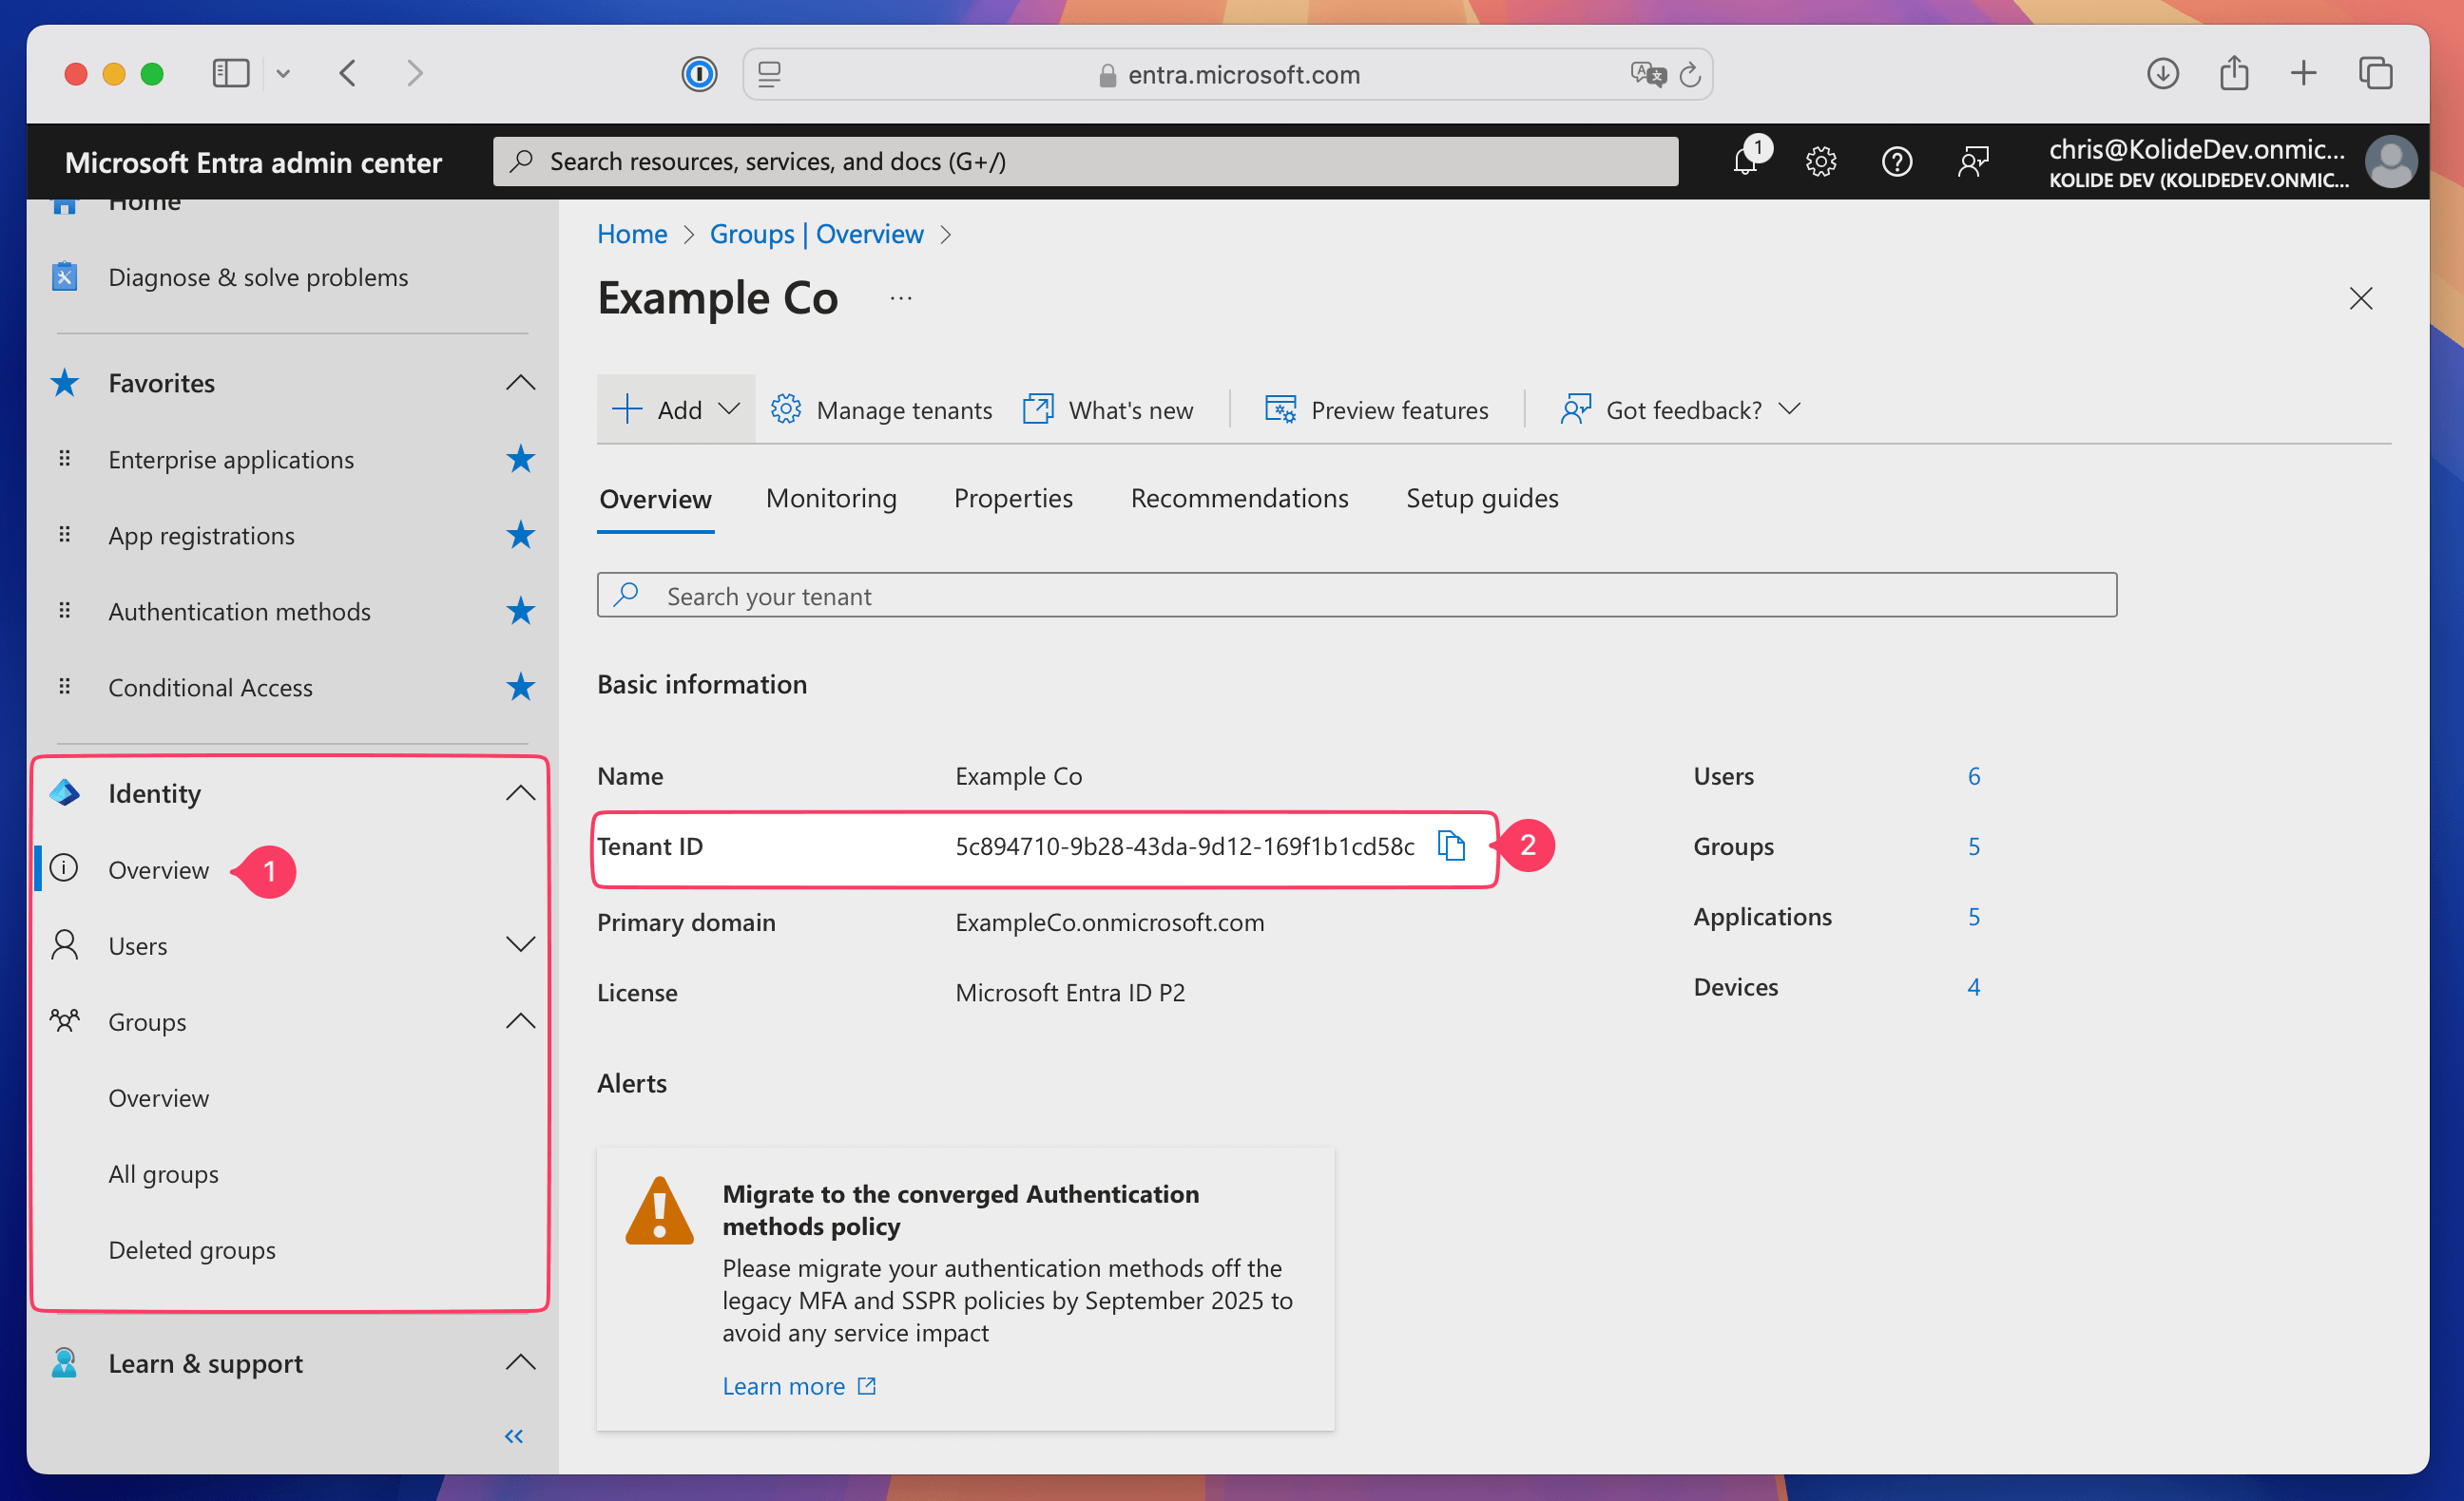Toggle the App registrations favorite star
The width and height of the screenshot is (2464, 1501).
click(520, 536)
